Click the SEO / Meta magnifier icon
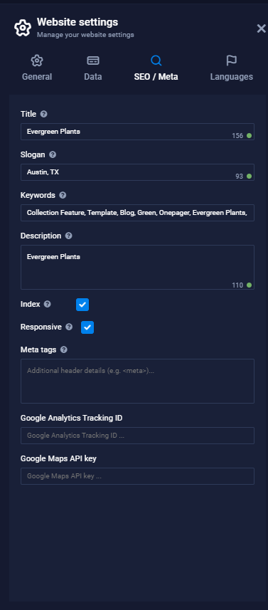The image size is (268, 610). 156,61
